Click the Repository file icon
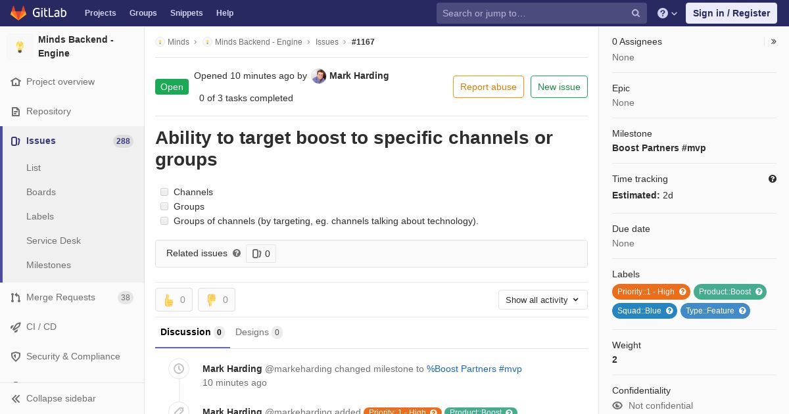Viewport: 789px width, 414px height. (x=16, y=112)
